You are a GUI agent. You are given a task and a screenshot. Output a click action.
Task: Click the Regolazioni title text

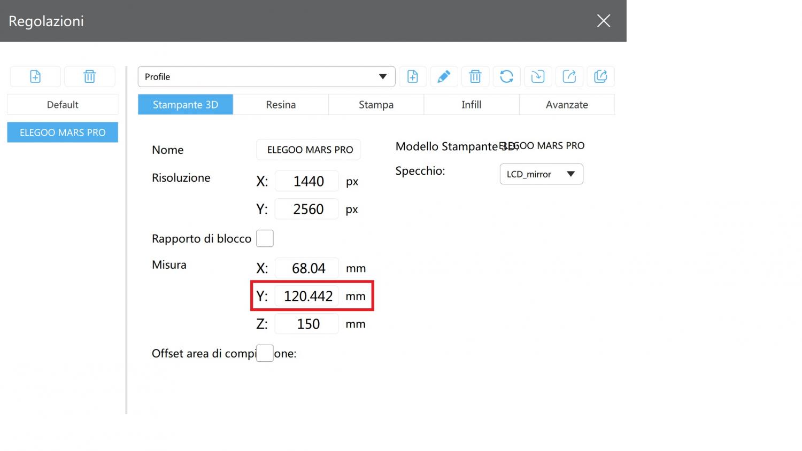(46, 21)
